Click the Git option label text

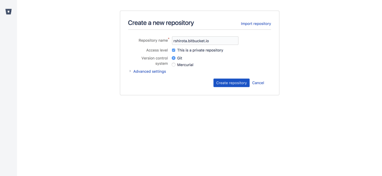point(180,58)
